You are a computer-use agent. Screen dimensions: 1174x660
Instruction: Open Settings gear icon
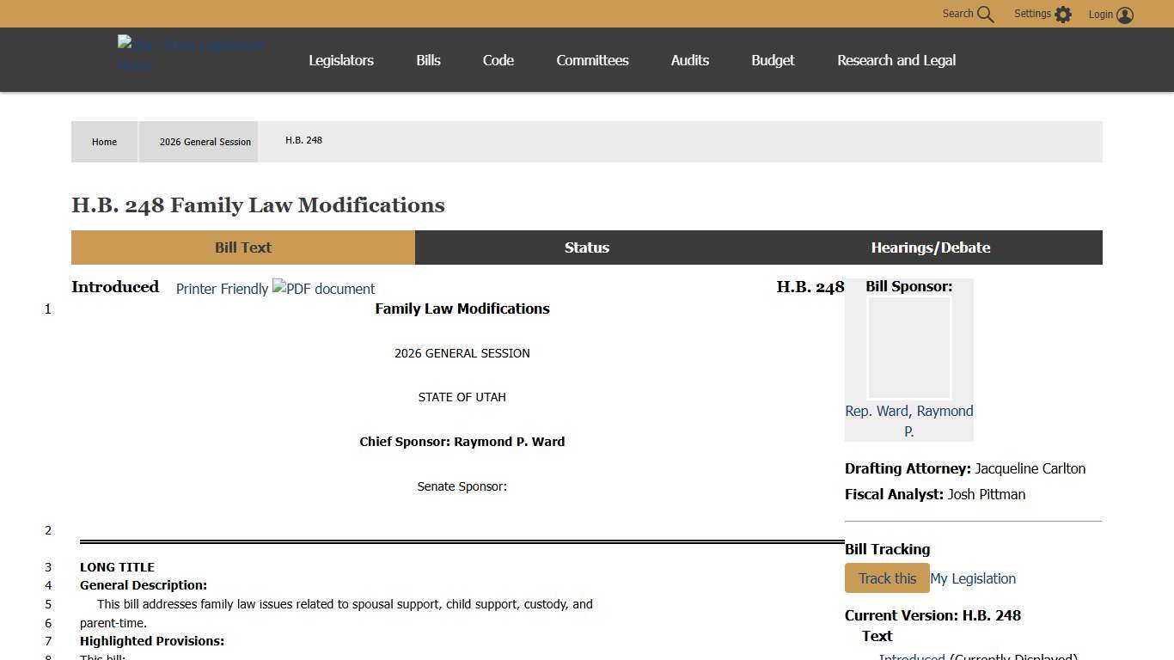coord(1063,15)
